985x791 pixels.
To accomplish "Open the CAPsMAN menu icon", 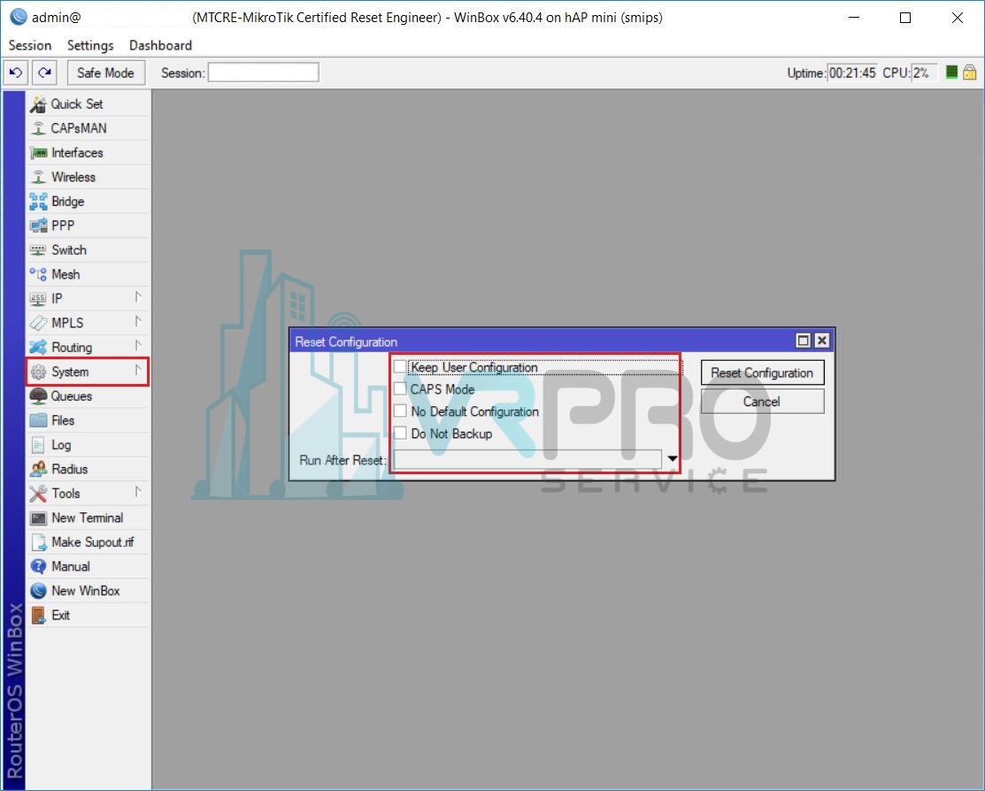I will [38, 128].
